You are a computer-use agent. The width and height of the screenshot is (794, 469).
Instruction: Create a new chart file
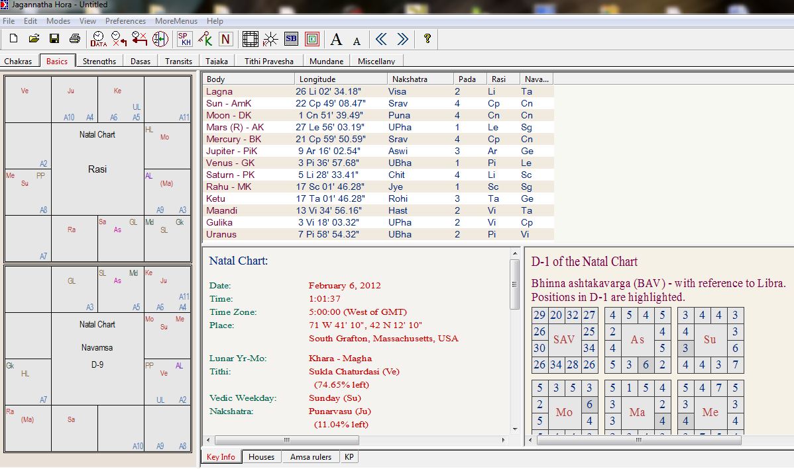(13, 39)
